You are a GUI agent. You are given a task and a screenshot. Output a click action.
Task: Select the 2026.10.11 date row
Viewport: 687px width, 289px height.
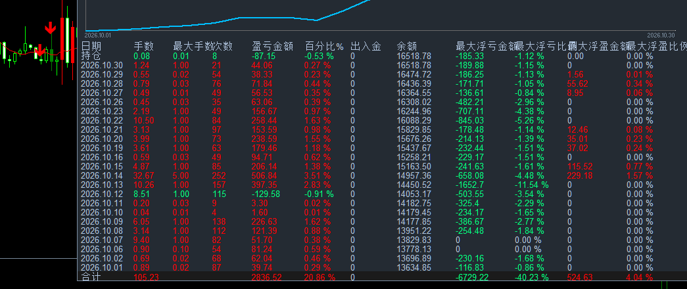point(102,203)
